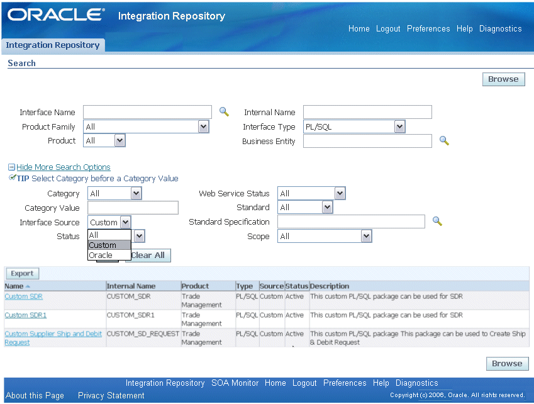The image size is (534, 404).
Task: Open Diagnostics in the top navigation
Action: tap(500, 28)
